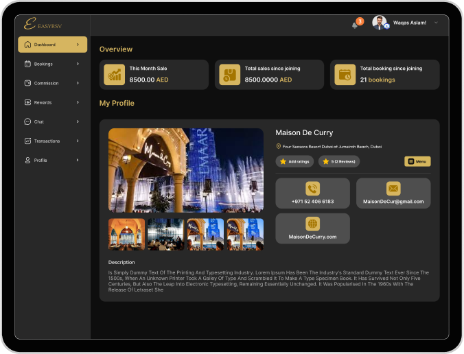Expand the Profile chevron

(78, 160)
